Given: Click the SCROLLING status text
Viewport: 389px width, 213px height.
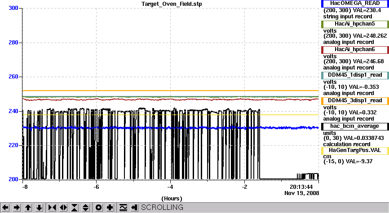Looking at the screenshot, I should [x=162, y=207].
